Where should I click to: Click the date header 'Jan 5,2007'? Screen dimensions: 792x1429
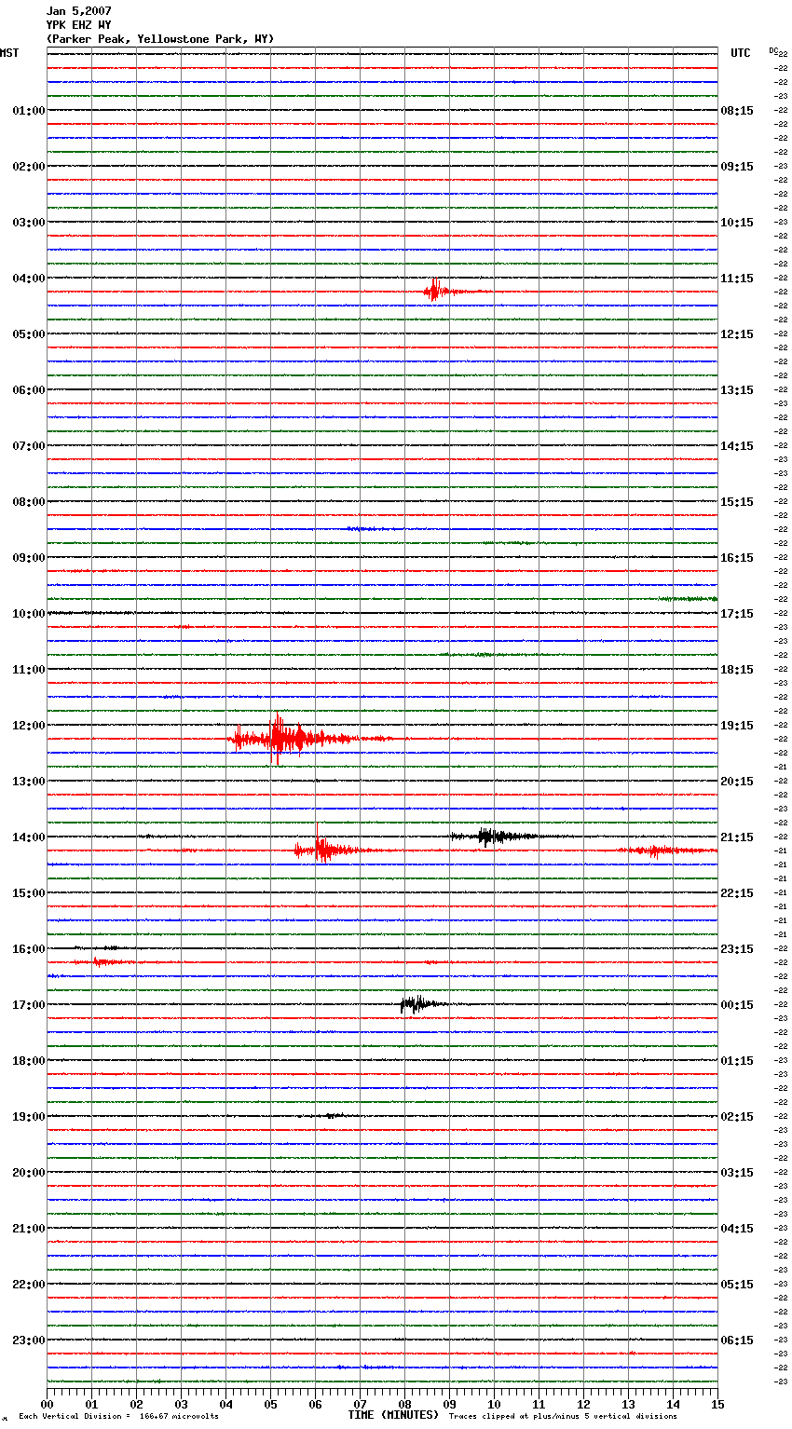tap(79, 11)
